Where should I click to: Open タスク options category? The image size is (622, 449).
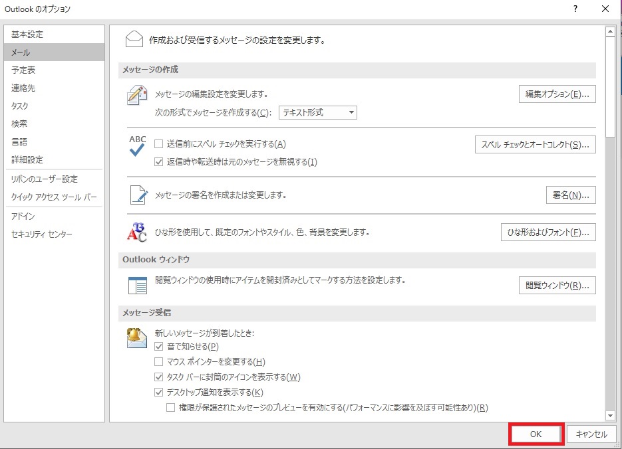pos(55,106)
